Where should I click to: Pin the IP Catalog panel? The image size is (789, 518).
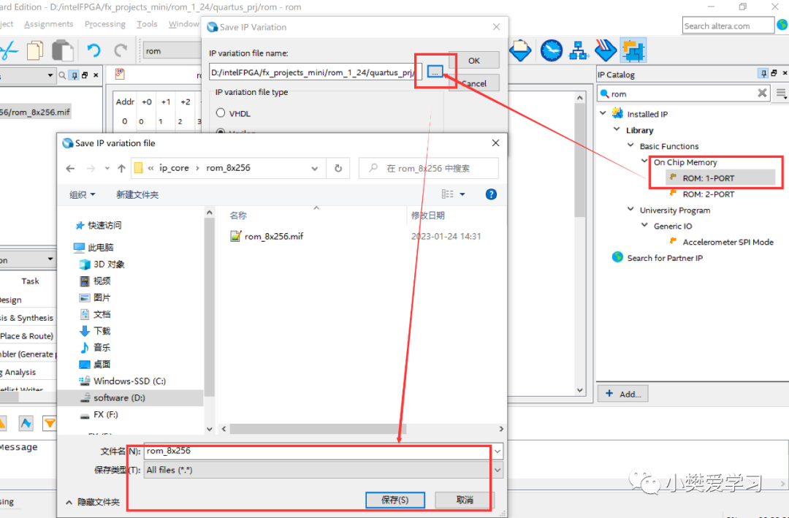pyautogui.click(x=763, y=74)
